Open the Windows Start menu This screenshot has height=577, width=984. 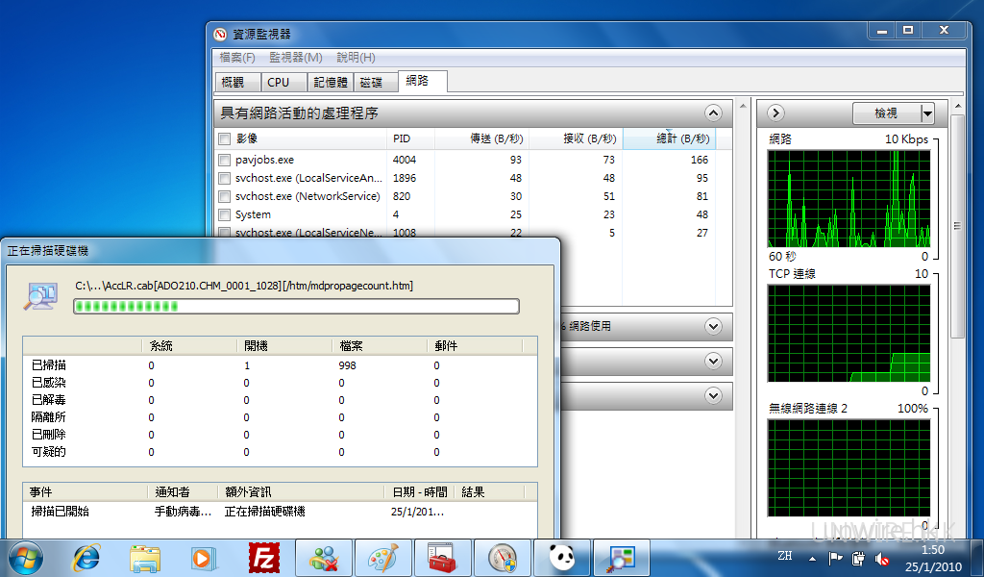click(x=26, y=558)
